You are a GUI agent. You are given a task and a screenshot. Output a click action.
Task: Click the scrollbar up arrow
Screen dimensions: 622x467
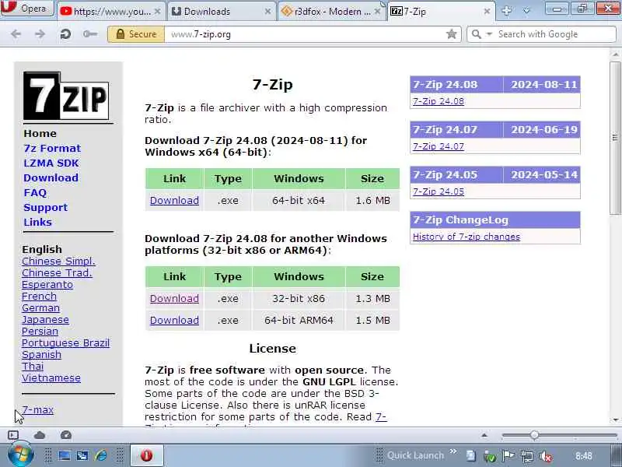(615, 54)
